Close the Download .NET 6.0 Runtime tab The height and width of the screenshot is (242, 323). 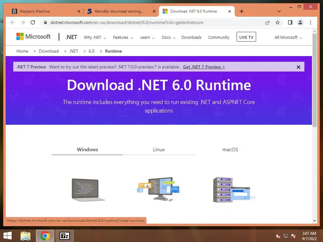click(230, 11)
